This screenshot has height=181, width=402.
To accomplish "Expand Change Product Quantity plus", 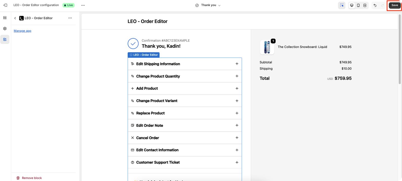I will pos(237,76).
